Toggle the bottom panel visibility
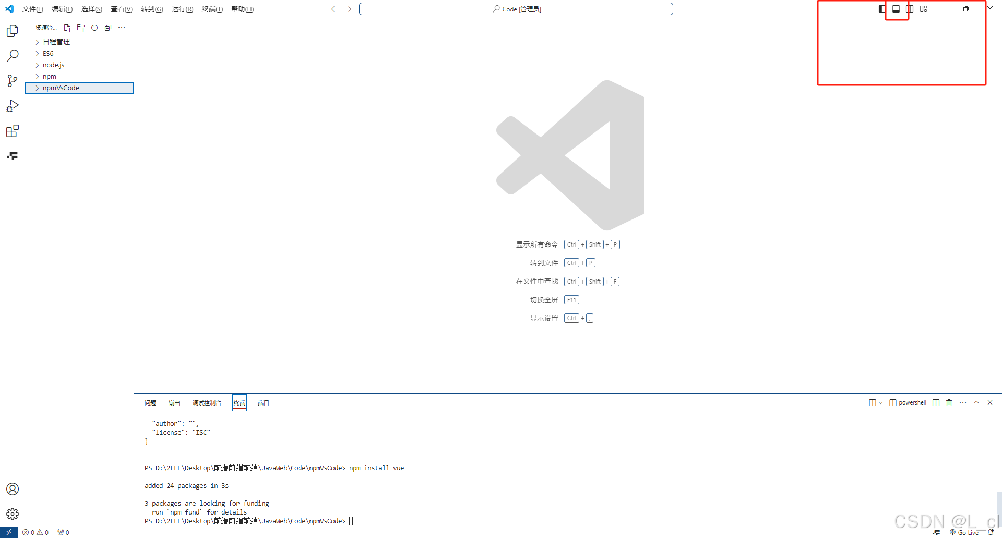Image resolution: width=1002 pixels, height=538 pixels. point(896,9)
